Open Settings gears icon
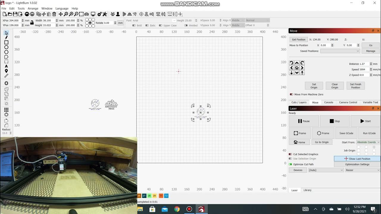This screenshot has width=381, height=214. click(100, 14)
